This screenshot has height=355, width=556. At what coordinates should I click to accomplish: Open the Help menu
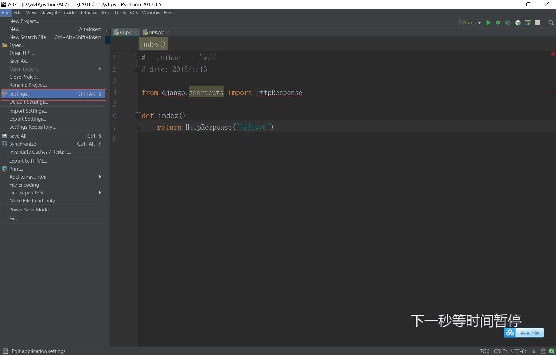click(x=169, y=13)
